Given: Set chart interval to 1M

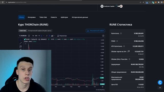Looking at the screenshot, I should click(x=33, y=36).
